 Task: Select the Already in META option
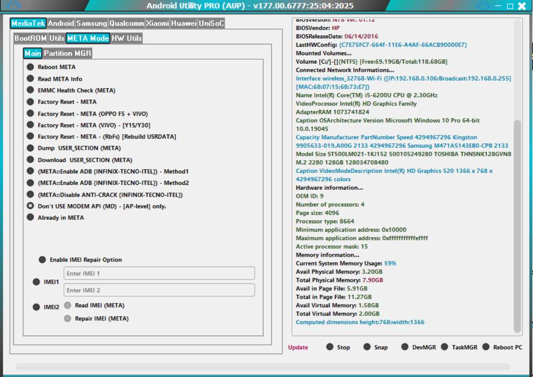pos(30,217)
